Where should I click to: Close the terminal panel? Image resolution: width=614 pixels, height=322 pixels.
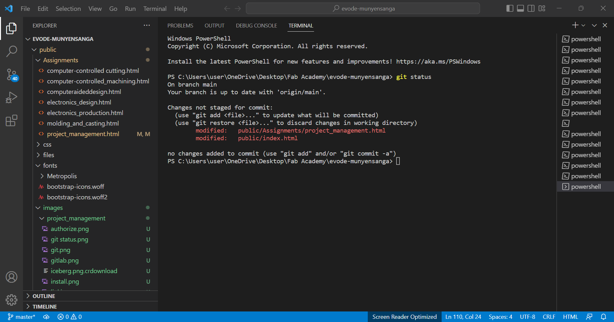605,25
